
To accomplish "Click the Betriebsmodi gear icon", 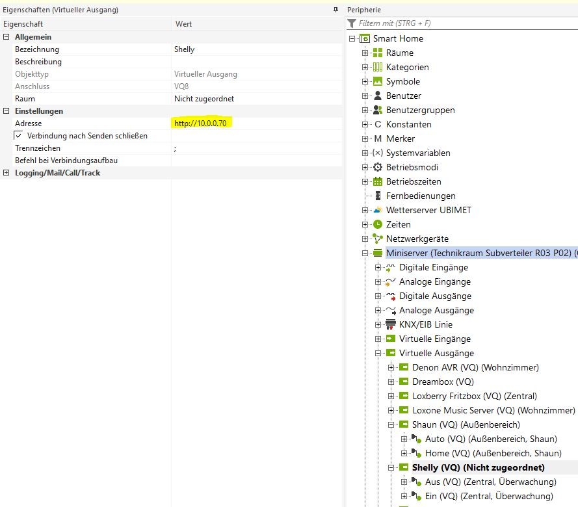I will 378,167.
